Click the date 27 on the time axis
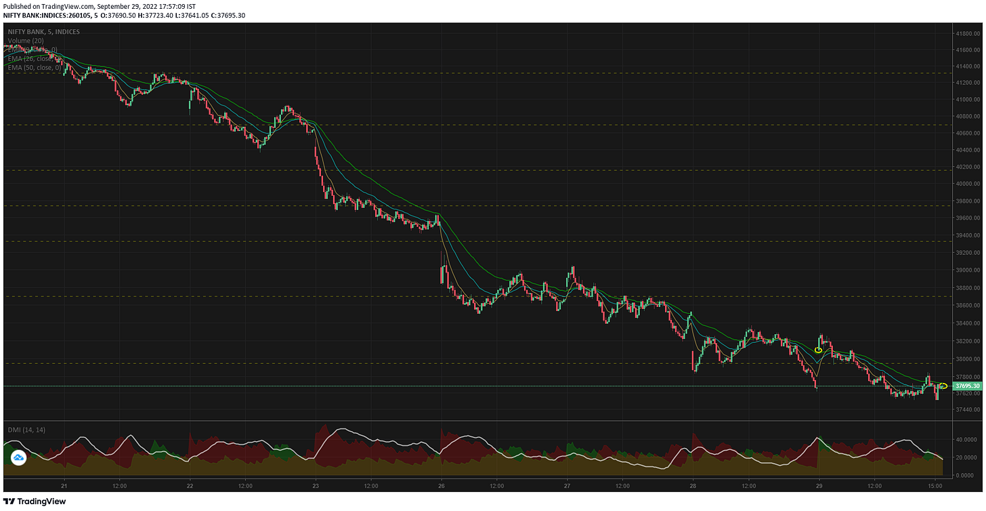 tap(567, 486)
